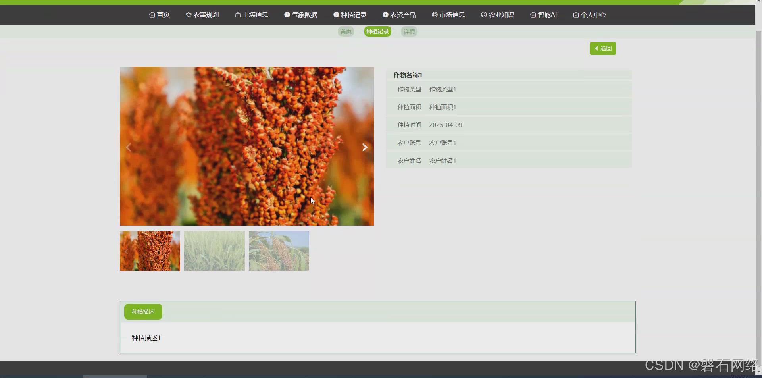Click the 返回 back button
Image resolution: width=762 pixels, height=378 pixels.
click(x=602, y=48)
